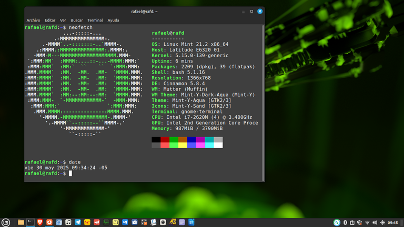Click the 'Terminal: gnome-terminal' line
The height and width of the screenshot is (227, 404).
tap(187, 112)
